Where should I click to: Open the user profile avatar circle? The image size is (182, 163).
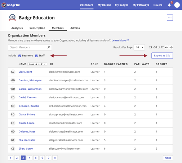[177, 5]
